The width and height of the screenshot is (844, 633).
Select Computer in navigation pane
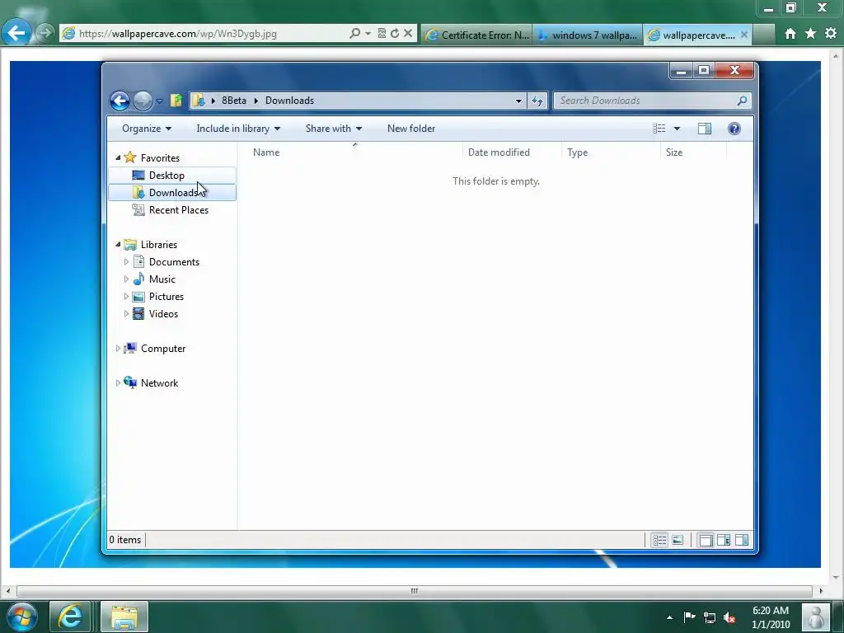(163, 349)
